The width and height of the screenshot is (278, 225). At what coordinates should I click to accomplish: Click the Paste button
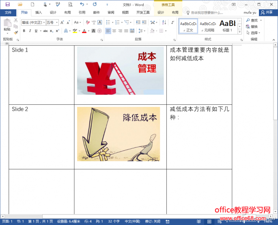(7, 25)
